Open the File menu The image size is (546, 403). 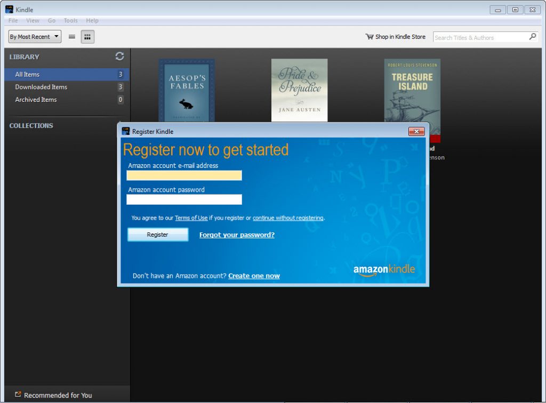pos(13,21)
